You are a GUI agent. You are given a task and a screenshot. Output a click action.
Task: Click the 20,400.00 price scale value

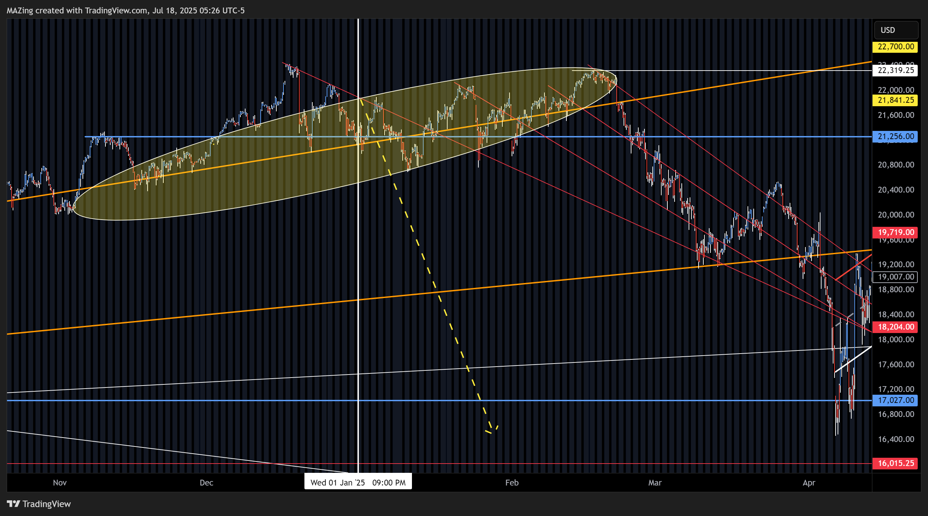(x=896, y=190)
